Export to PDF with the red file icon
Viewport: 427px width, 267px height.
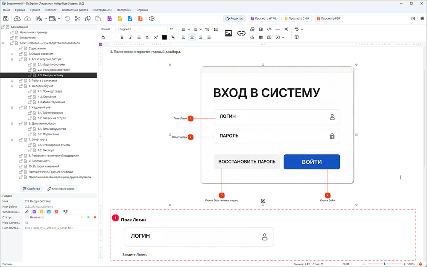click(140, 18)
